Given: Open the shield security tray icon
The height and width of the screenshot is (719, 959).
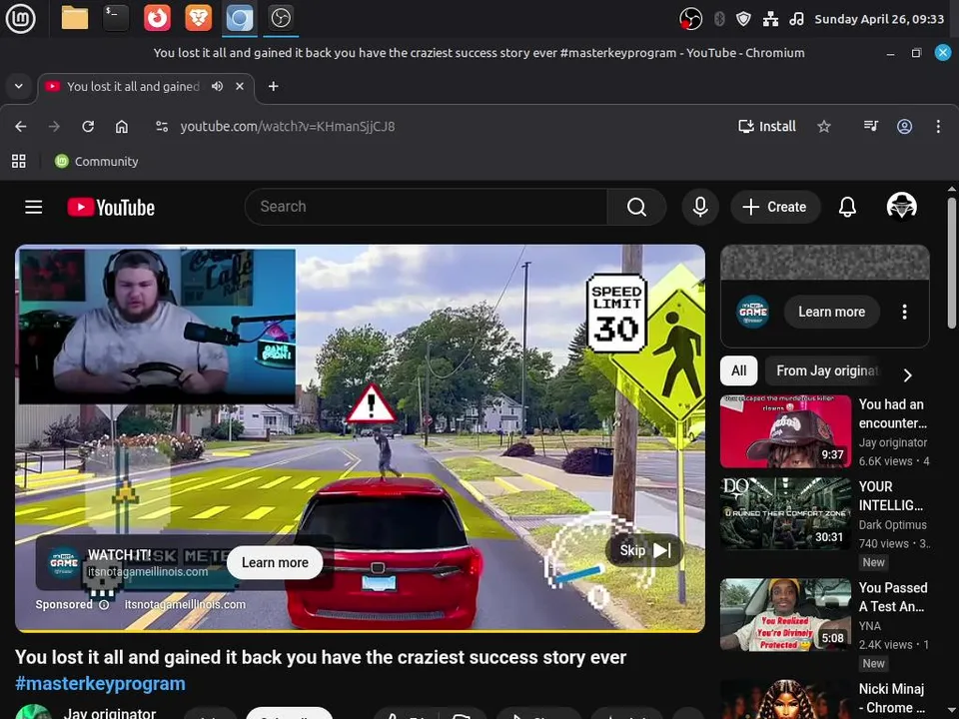Looking at the screenshot, I should (x=743, y=19).
